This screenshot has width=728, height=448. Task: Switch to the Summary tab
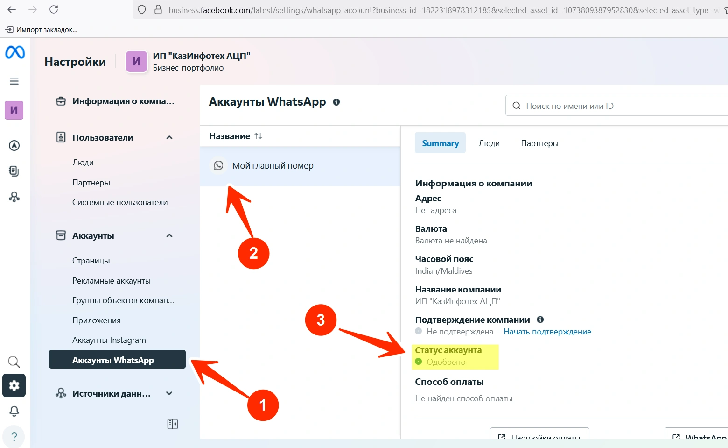coord(440,143)
